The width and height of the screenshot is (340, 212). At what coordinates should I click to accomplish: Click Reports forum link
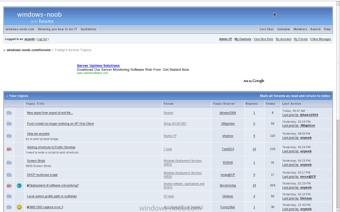pyautogui.click(x=168, y=113)
